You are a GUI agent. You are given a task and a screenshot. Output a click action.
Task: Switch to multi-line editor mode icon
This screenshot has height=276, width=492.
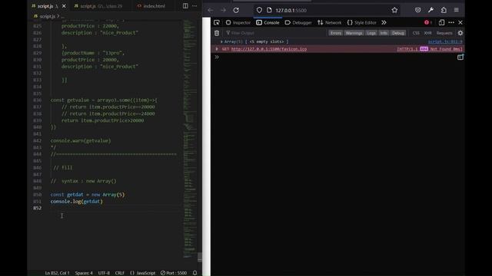tap(460, 58)
